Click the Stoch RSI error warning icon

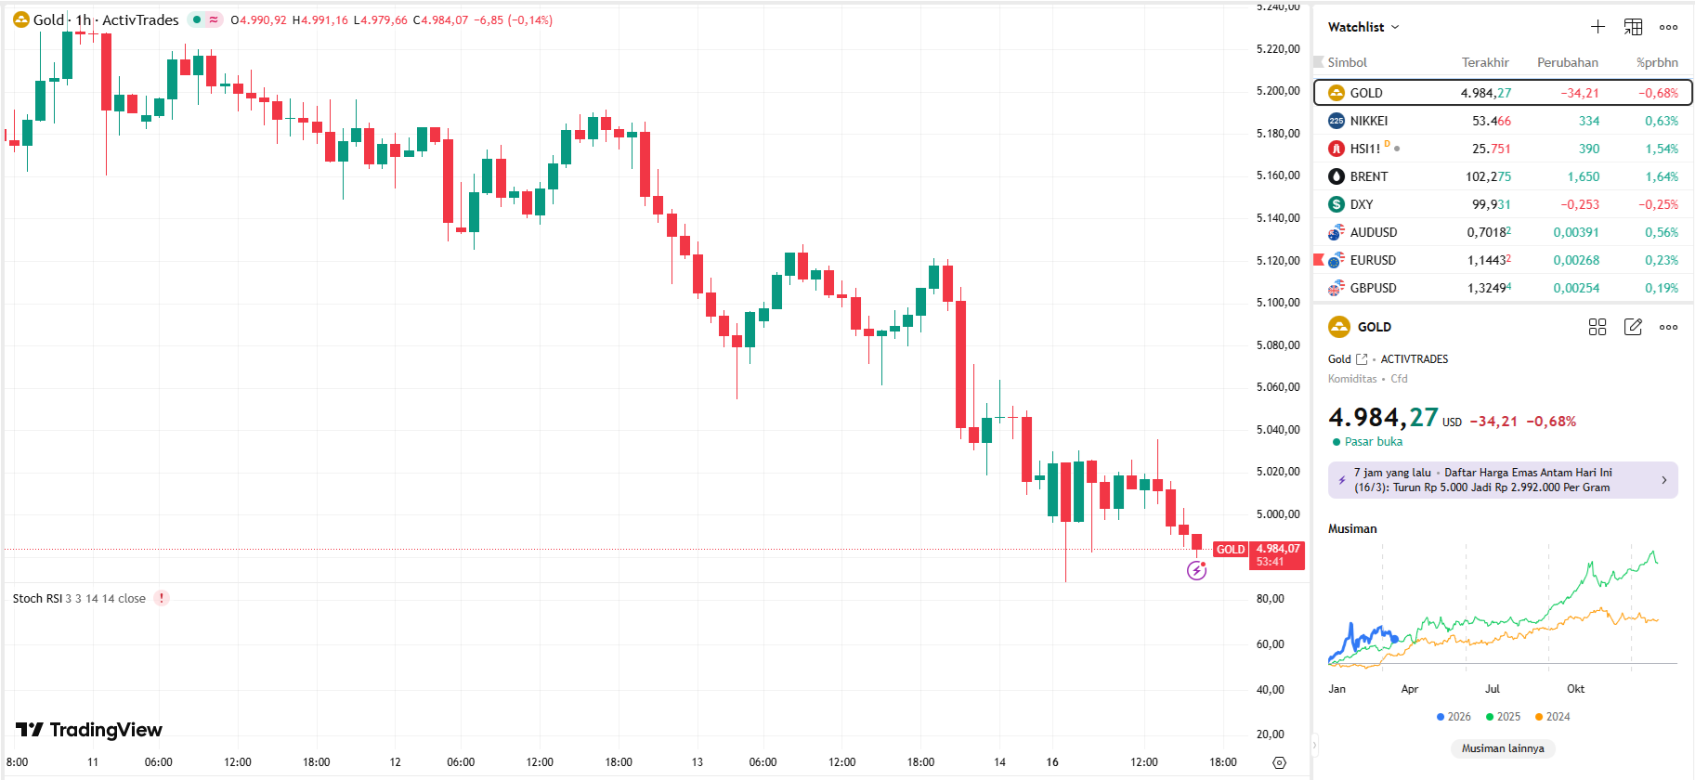[x=162, y=598]
